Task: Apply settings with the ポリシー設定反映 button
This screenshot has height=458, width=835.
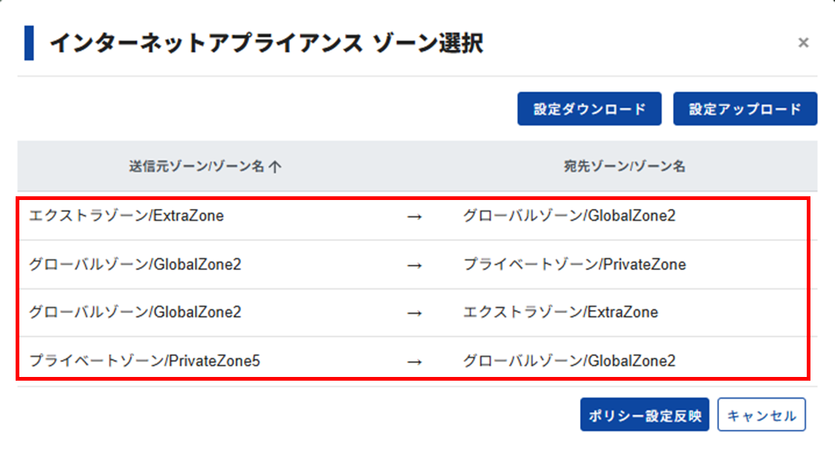Action: tap(645, 416)
